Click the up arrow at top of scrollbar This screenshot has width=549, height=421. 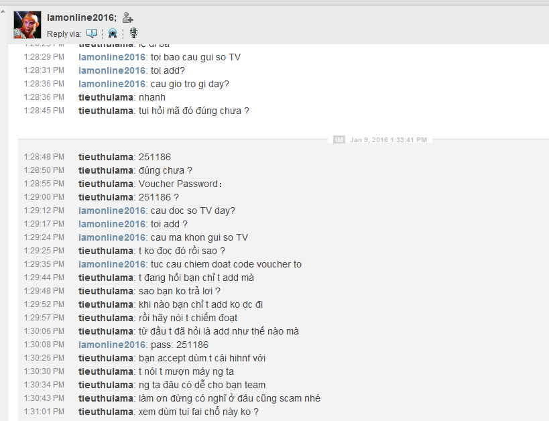(x=3, y=11)
